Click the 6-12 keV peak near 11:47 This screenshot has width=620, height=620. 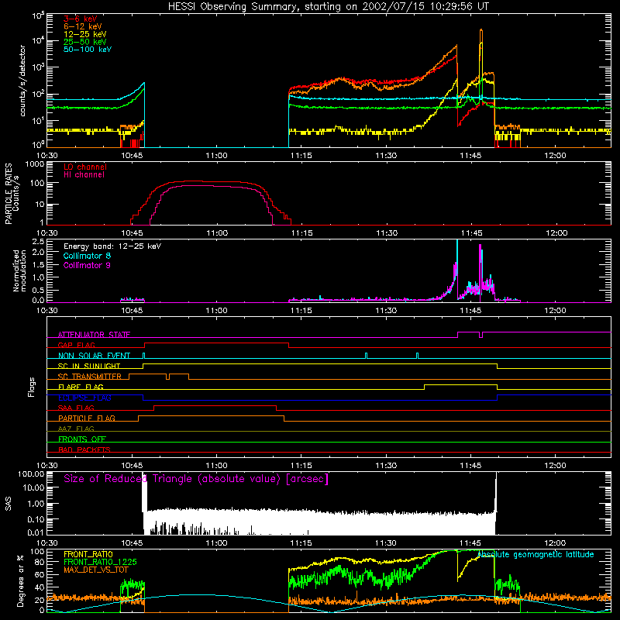point(480,31)
